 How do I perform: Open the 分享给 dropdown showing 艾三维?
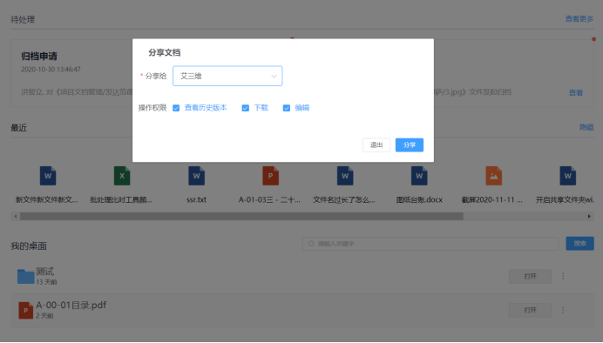(227, 76)
